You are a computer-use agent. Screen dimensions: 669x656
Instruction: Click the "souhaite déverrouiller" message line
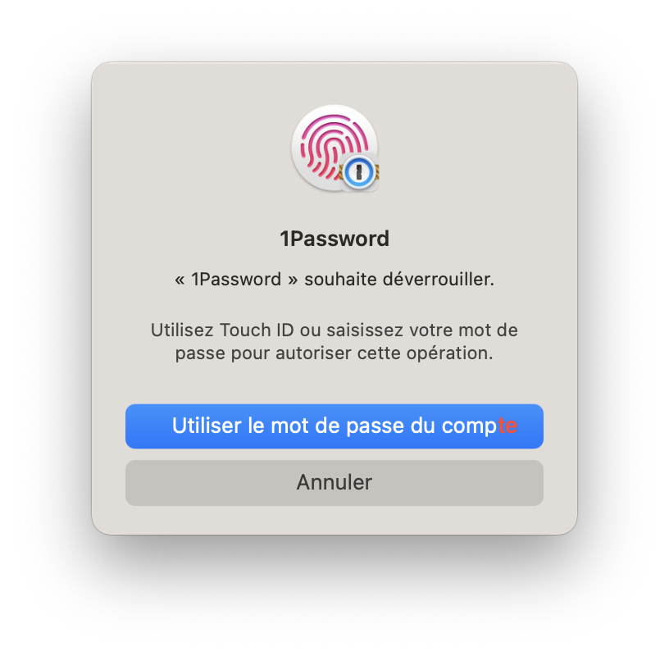334,279
